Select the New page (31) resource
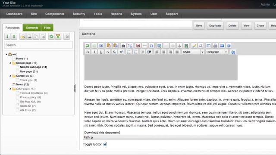The image size is (276, 155). (29, 71)
